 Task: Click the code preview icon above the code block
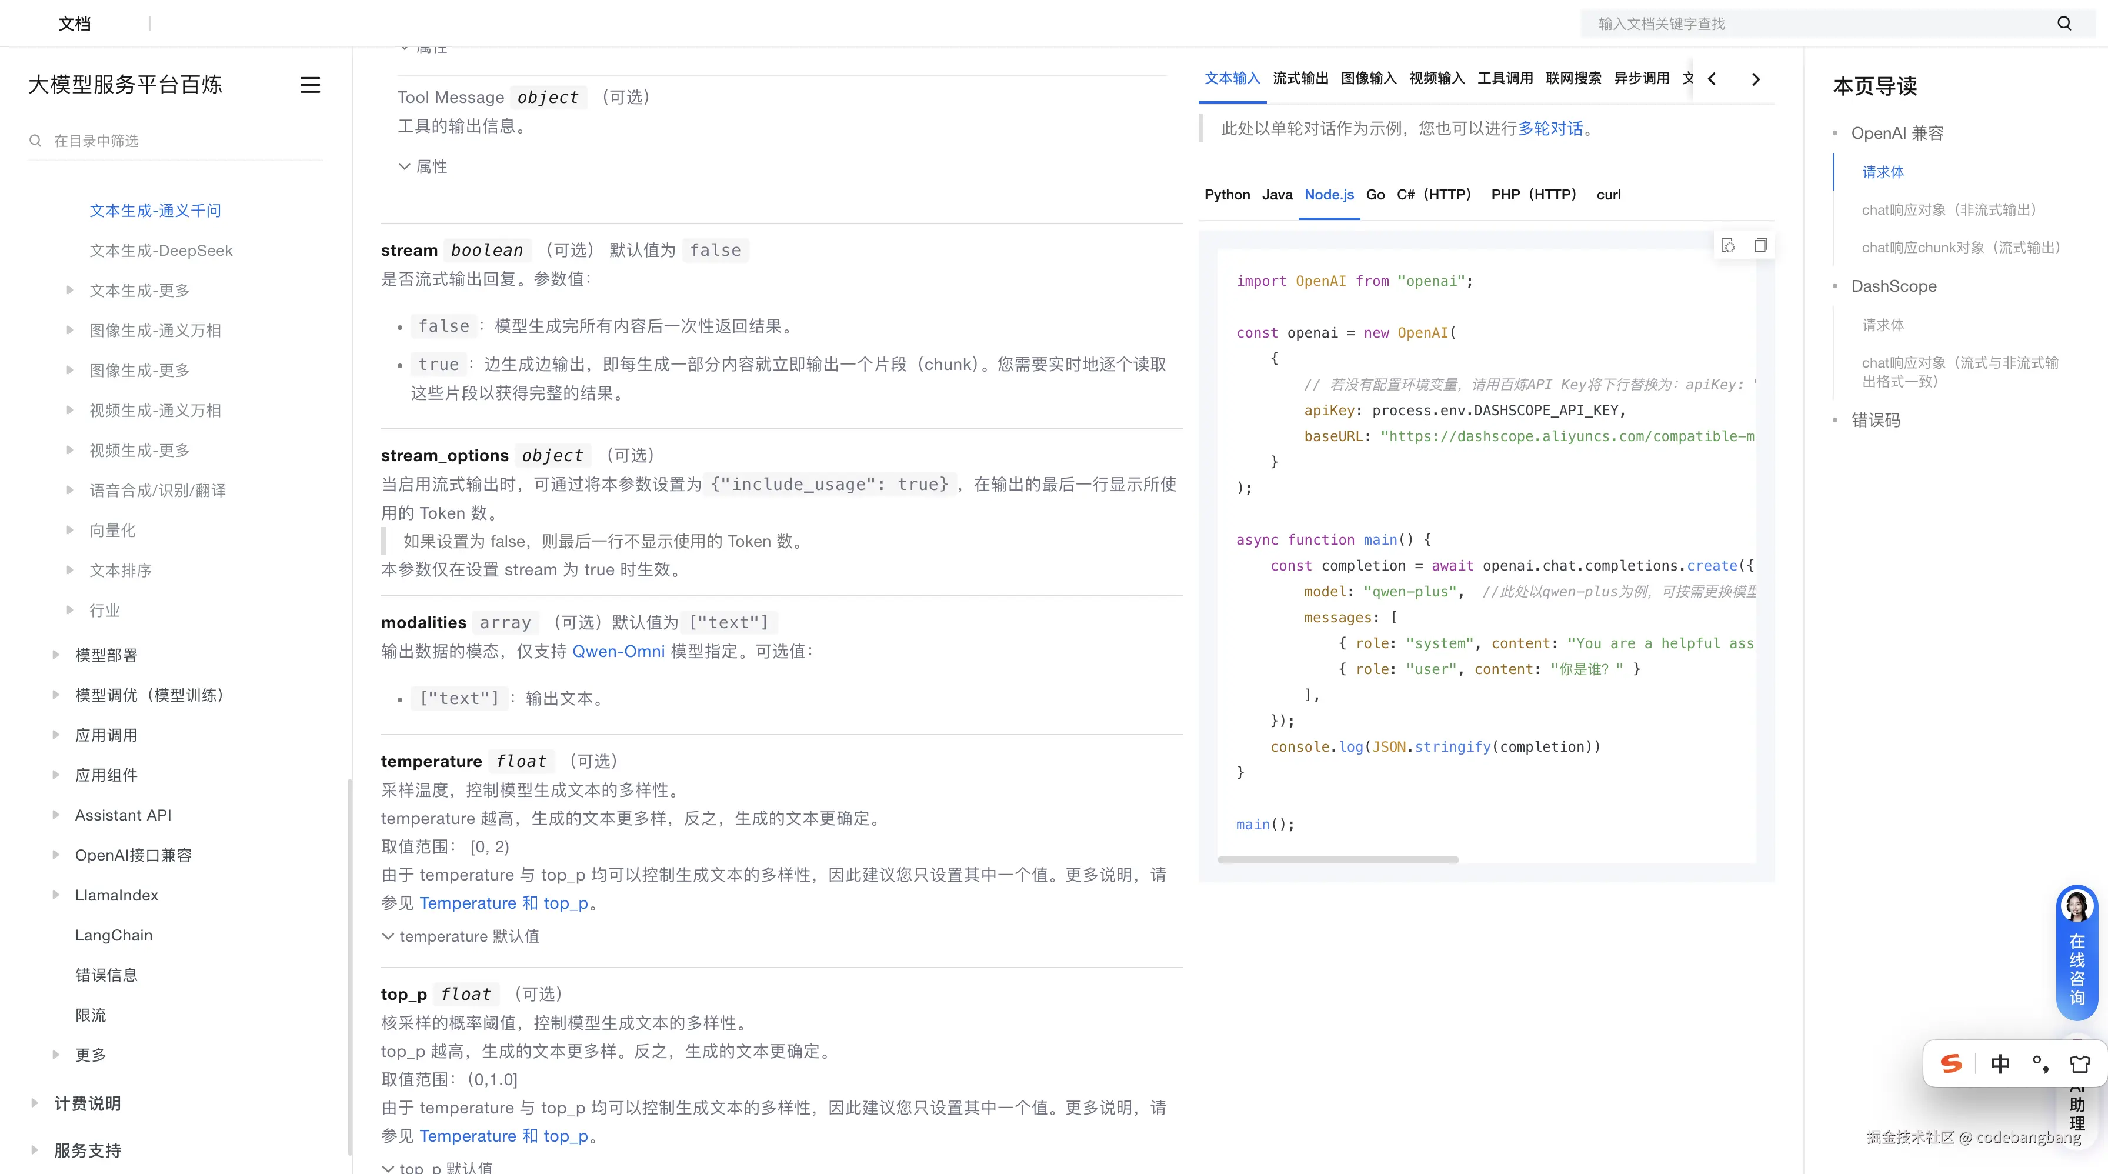(x=1727, y=245)
